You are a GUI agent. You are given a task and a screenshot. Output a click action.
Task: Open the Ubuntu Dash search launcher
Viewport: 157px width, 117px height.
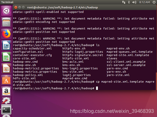(x=6, y=11)
